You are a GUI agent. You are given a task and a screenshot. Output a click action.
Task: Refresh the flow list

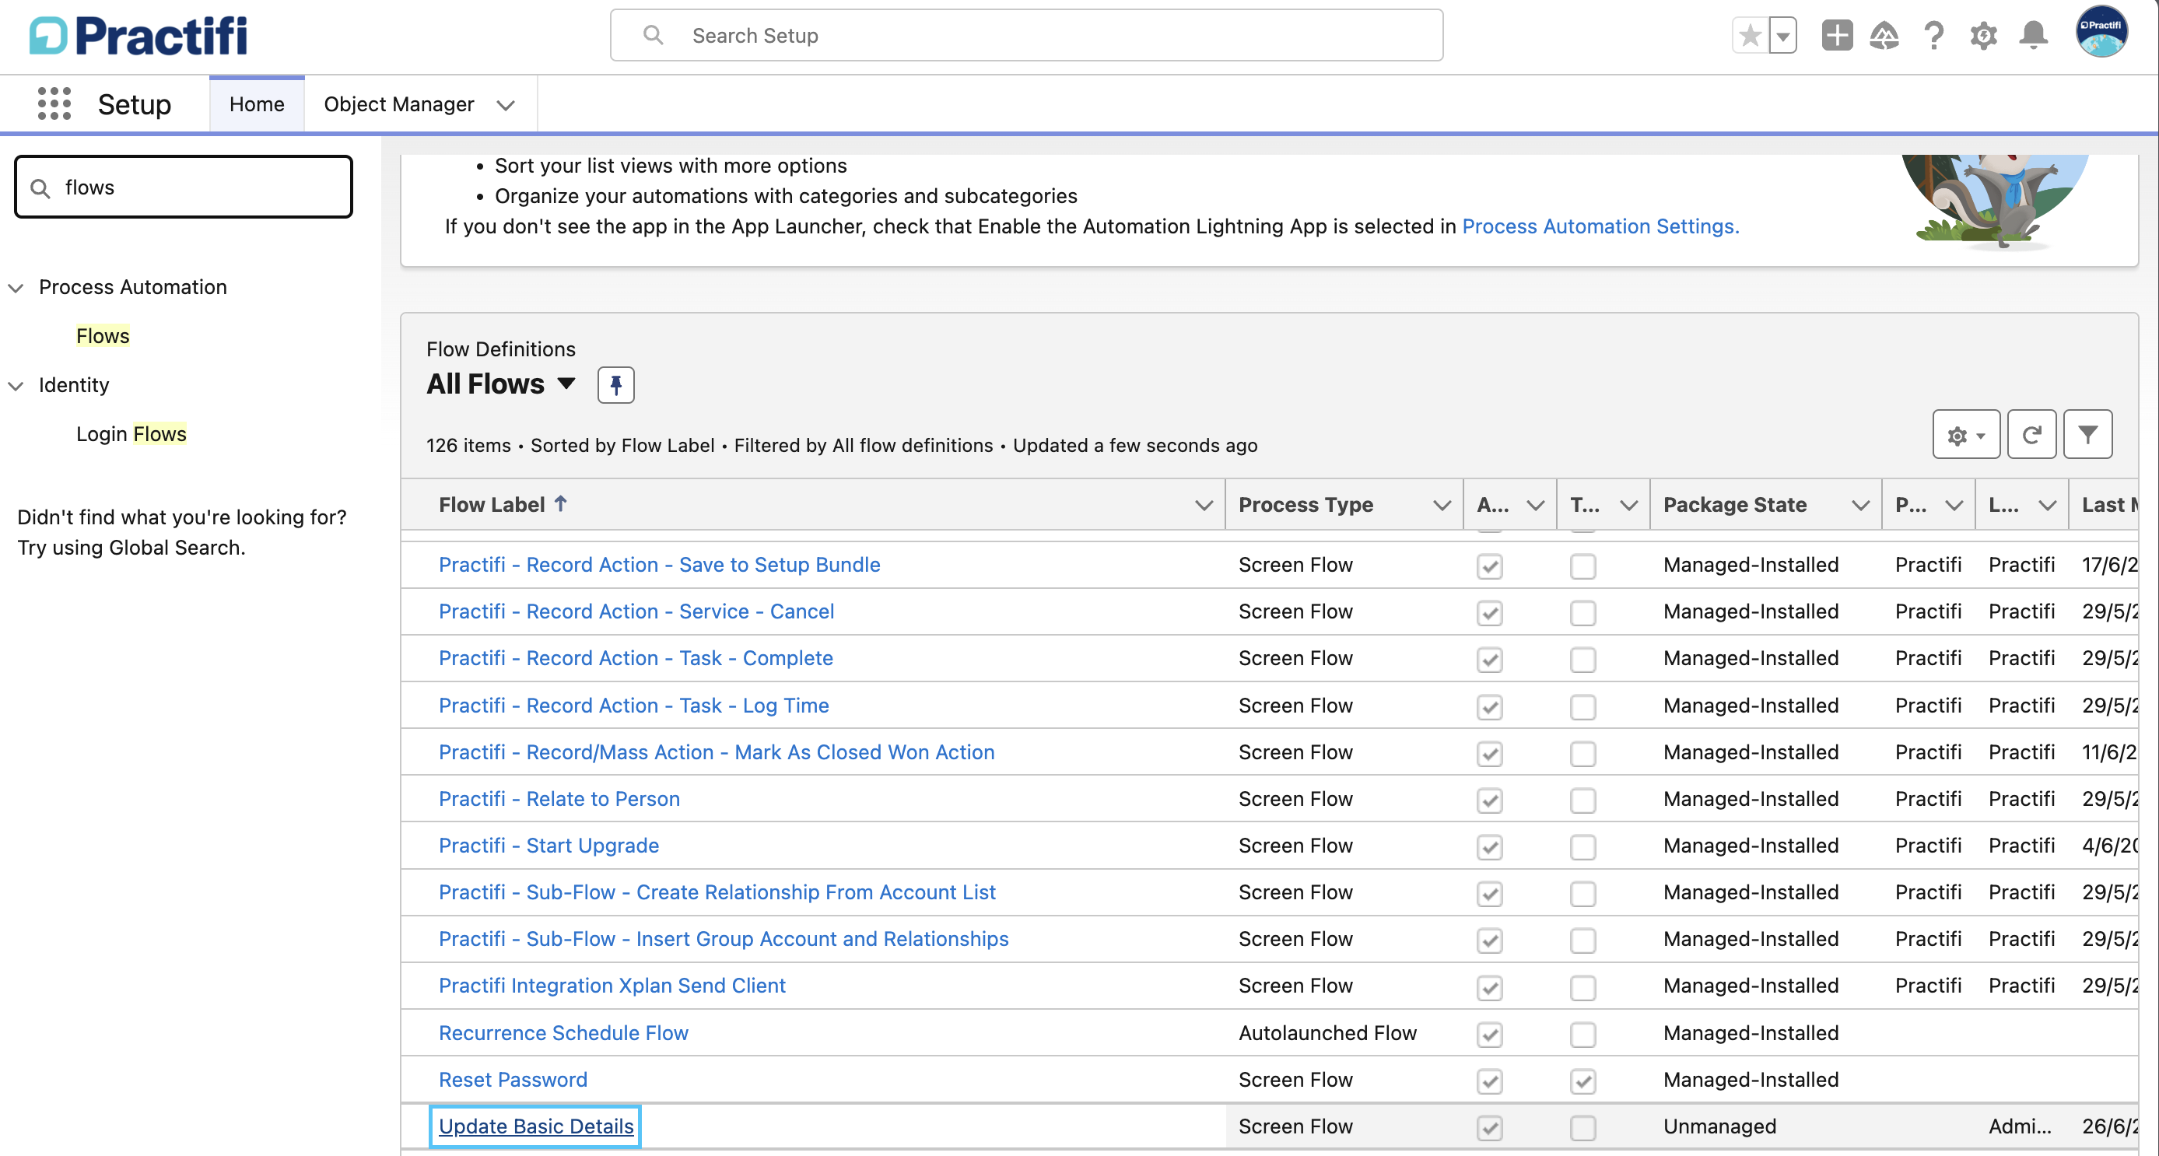(2031, 434)
